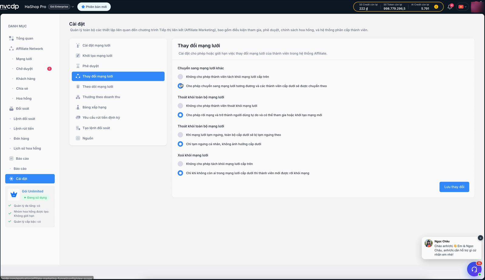This screenshot has width=485, height=280.
Task: Click the Tạo lệnh đối soát icon
Action: 78,128
